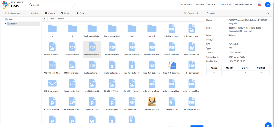
Task: Click the highlighted 700f40f7 PDF file
Action: tap(92, 49)
